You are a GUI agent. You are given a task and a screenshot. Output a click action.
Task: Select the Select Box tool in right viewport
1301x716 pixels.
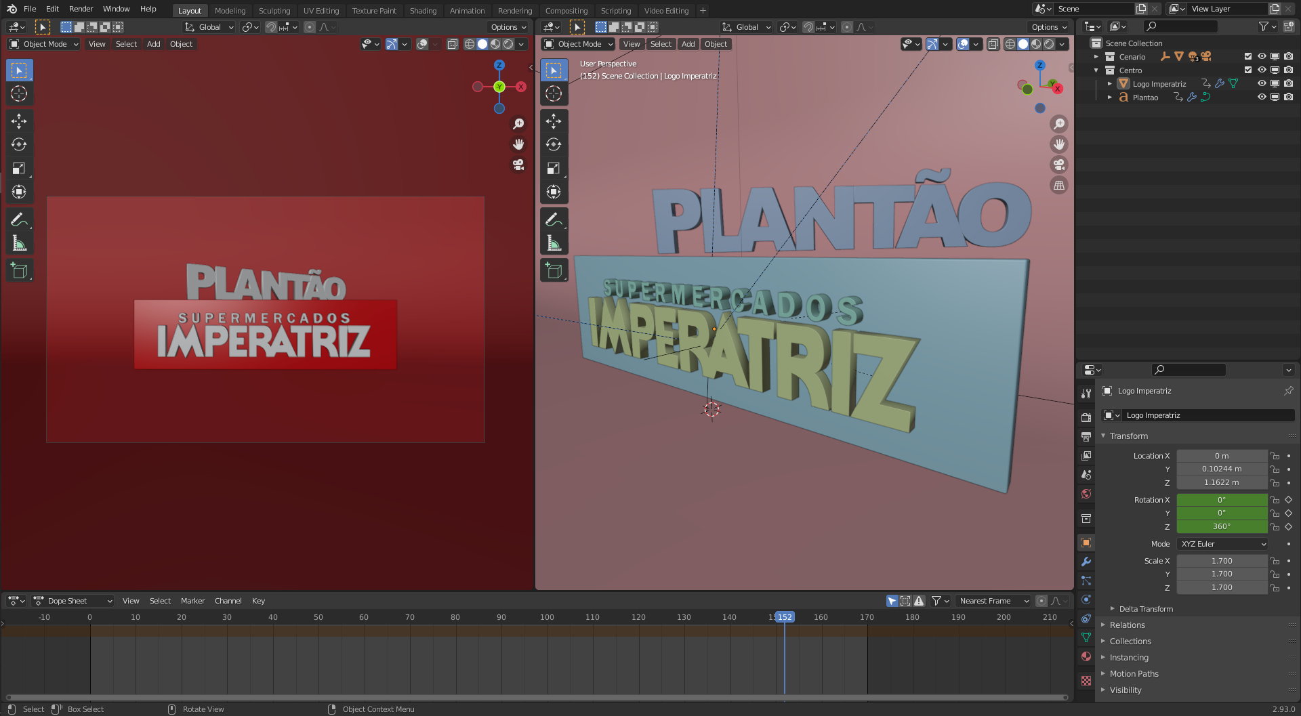coord(554,70)
